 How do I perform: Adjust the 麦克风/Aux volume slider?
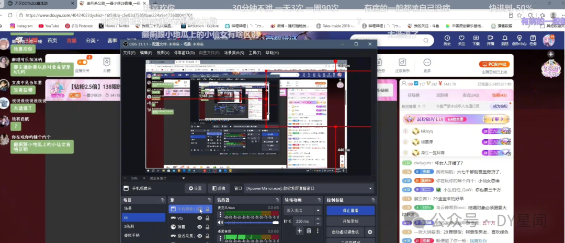pyautogui.click(x=253, y=223)
